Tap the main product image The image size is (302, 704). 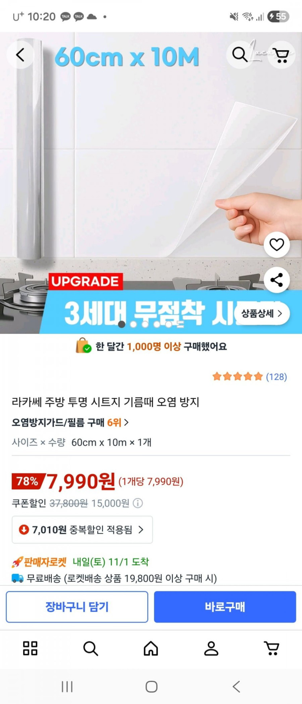(151, 183)
